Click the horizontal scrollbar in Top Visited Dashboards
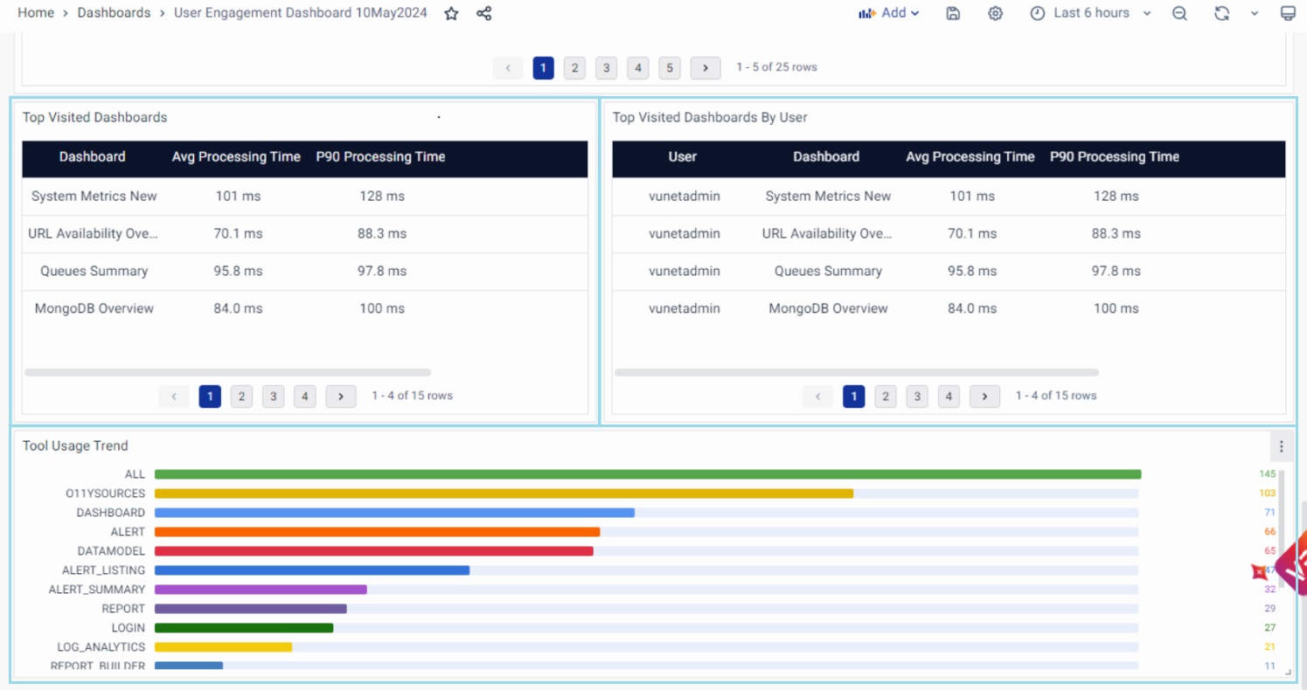 point(227,372)
